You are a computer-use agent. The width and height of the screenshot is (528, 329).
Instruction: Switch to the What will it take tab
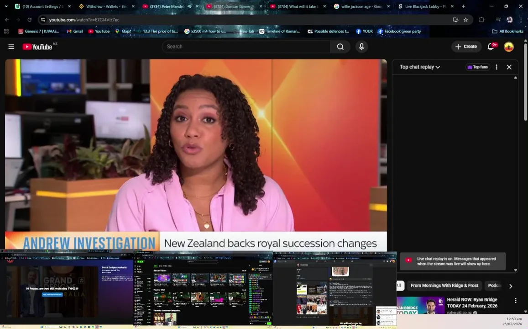pos(297,6)
